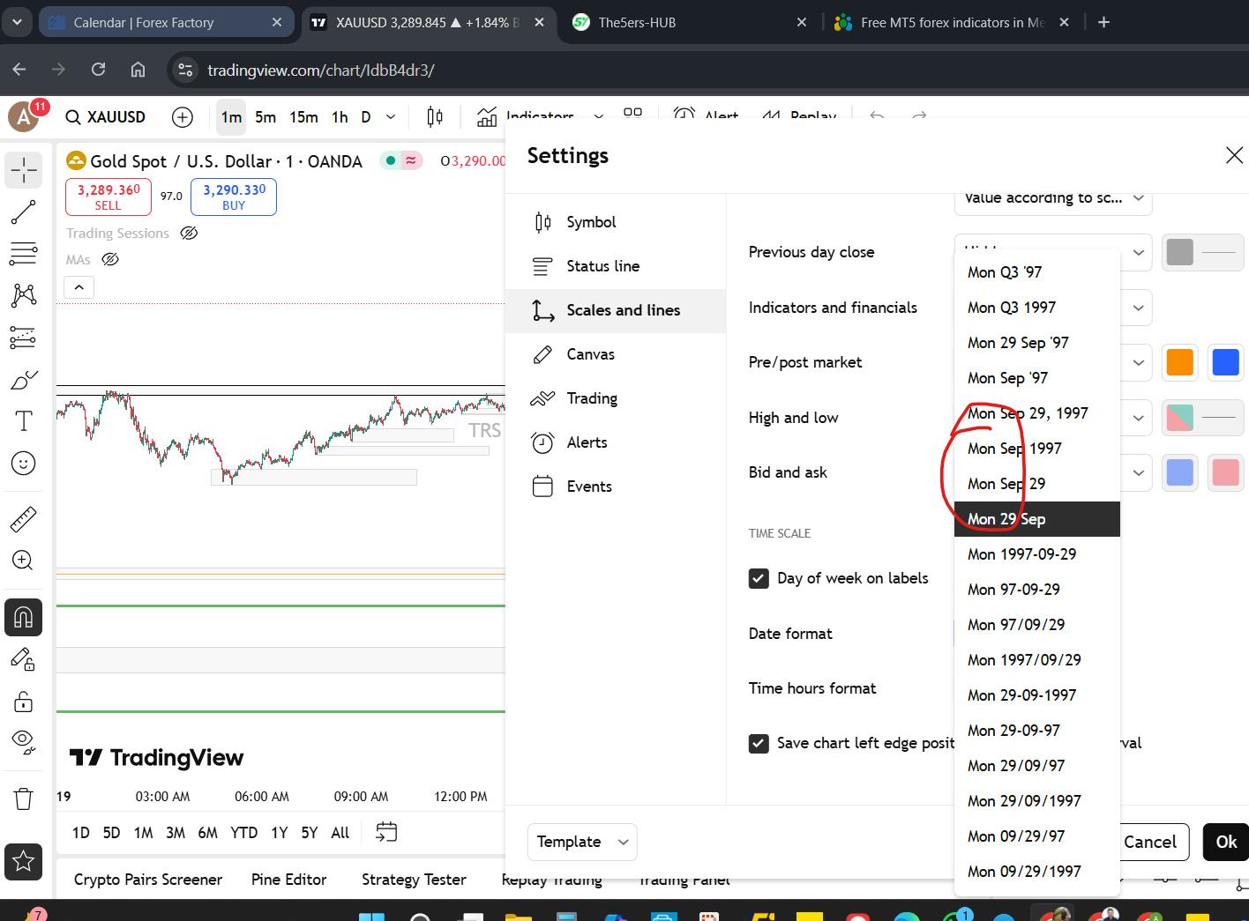
Task: Select the trend line drawing tool
Action: click(23, 212)
